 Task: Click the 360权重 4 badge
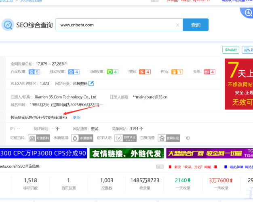pyautogui.click(x=112, y=72)
